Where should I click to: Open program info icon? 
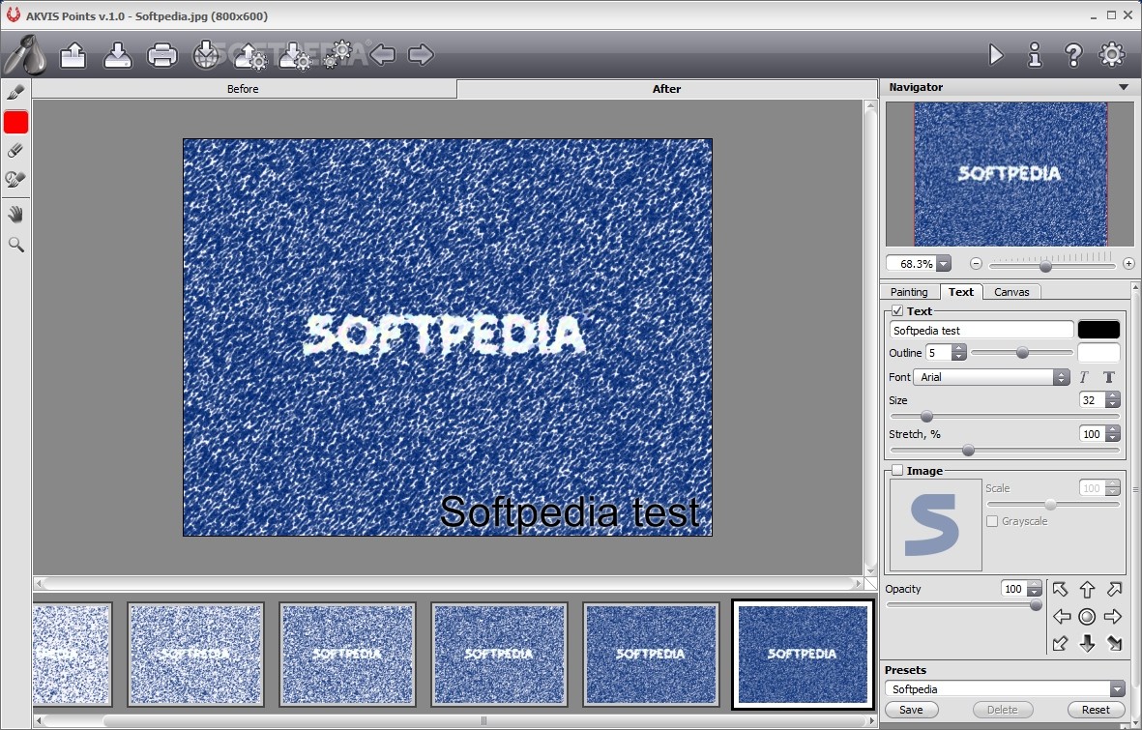[1035, 55]
